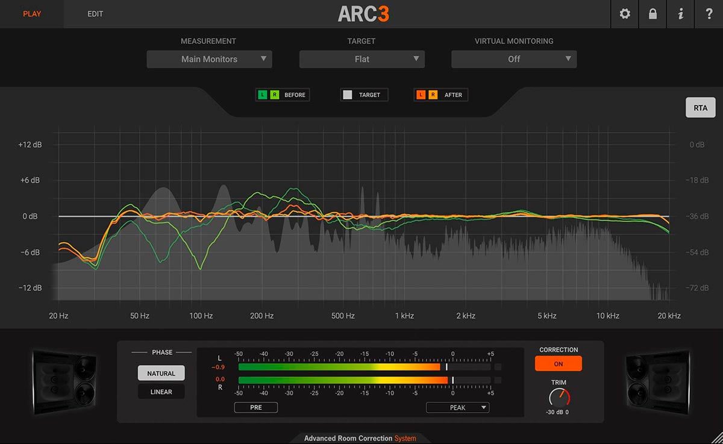Click the VIRTUAL MONITORING heading
This screenshot has width=723, height=444.
514,41
